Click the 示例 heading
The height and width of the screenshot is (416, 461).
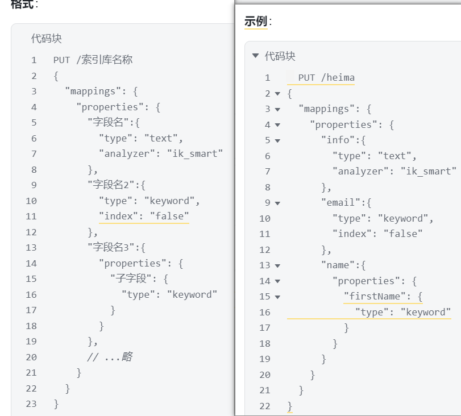click(256, 21)
